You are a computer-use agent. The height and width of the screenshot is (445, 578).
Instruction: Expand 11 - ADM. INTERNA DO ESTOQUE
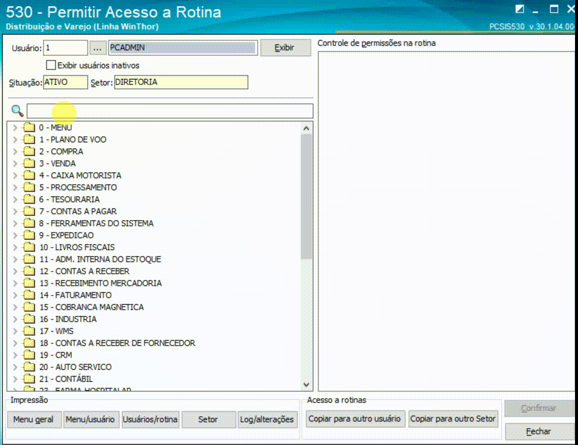pyautogui.click(x=15, y=259)
